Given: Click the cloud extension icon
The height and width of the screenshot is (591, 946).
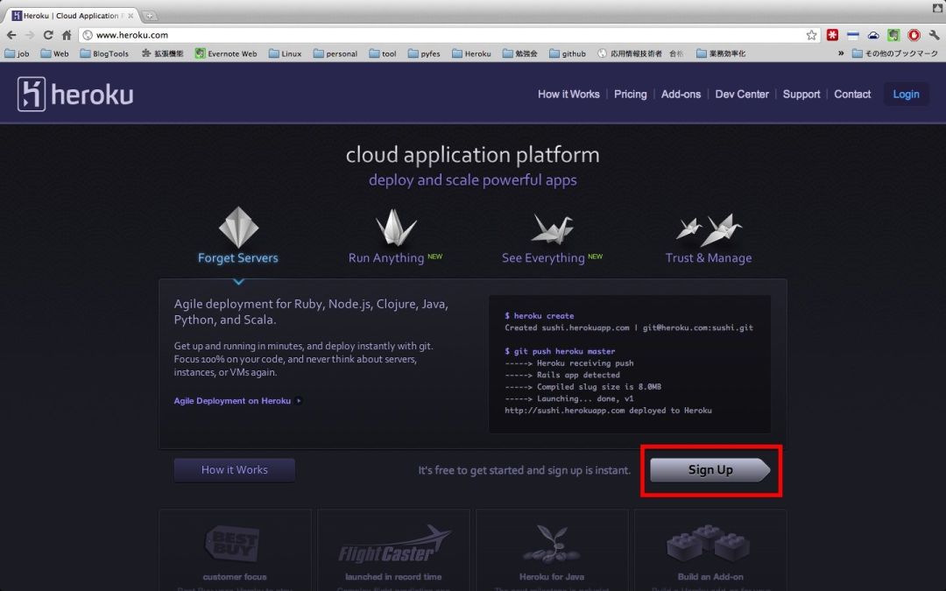Looking at the screenshot, I should tap(873, 35).
